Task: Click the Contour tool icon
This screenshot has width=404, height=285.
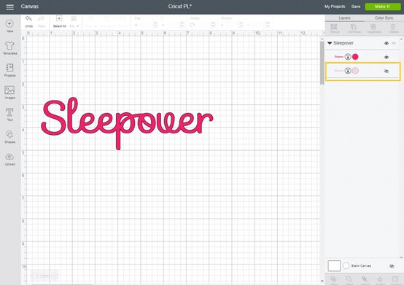Action: (x=395, y=280)
